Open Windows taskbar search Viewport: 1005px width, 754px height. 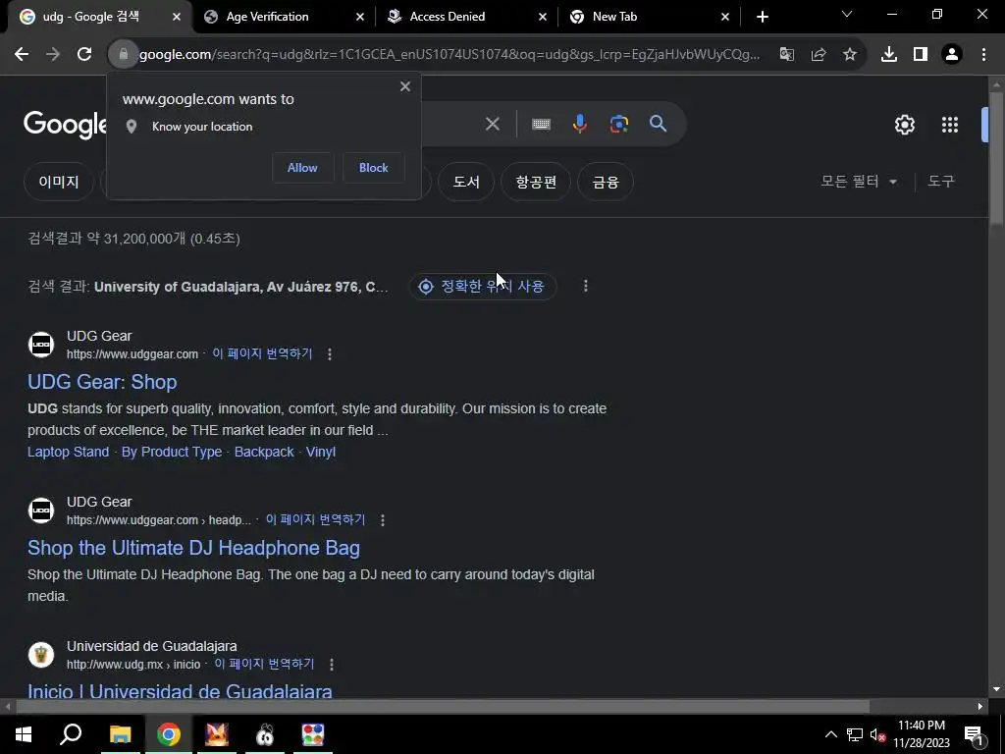point(71,734)
